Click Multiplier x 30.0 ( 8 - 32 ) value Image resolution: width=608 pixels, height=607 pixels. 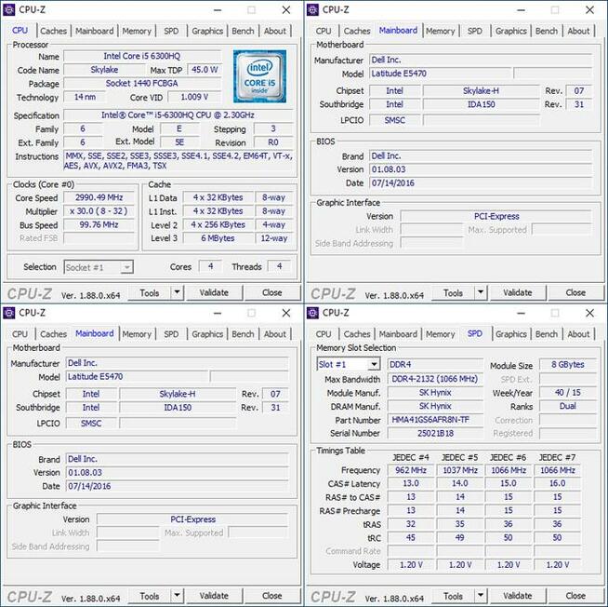(99, 211)
